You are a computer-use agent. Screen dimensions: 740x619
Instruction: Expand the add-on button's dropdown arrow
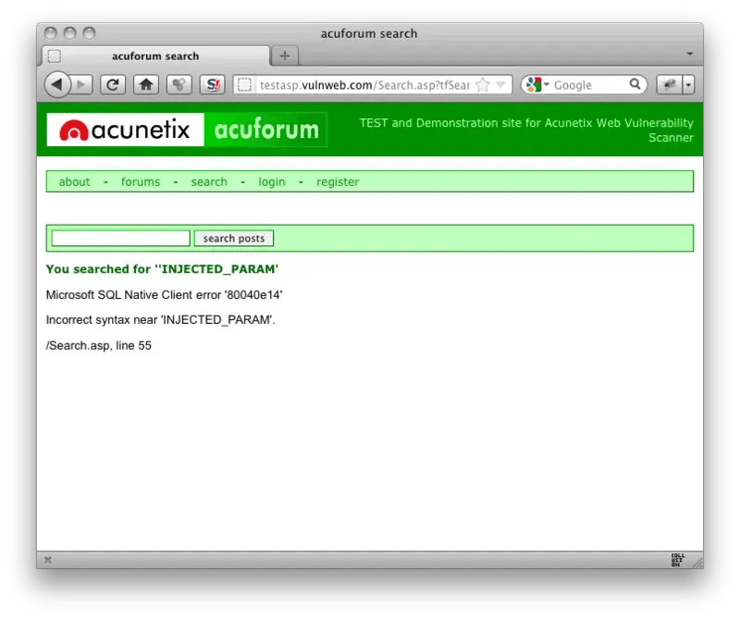click(x=688, y=85)
